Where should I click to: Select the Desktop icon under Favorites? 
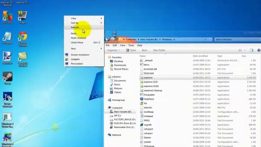pyautogui.click(x=111, y=61)
